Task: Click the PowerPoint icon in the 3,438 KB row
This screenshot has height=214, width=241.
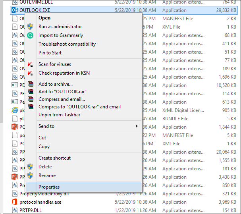Action: click(x=15, y=177)
